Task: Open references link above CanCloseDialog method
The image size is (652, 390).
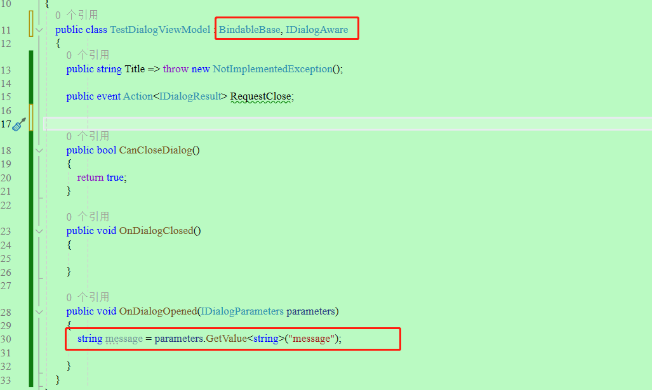Action: click(88, 136)
